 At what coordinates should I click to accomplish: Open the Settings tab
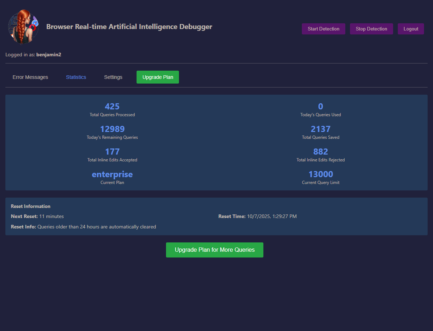(x=113, y=77)
